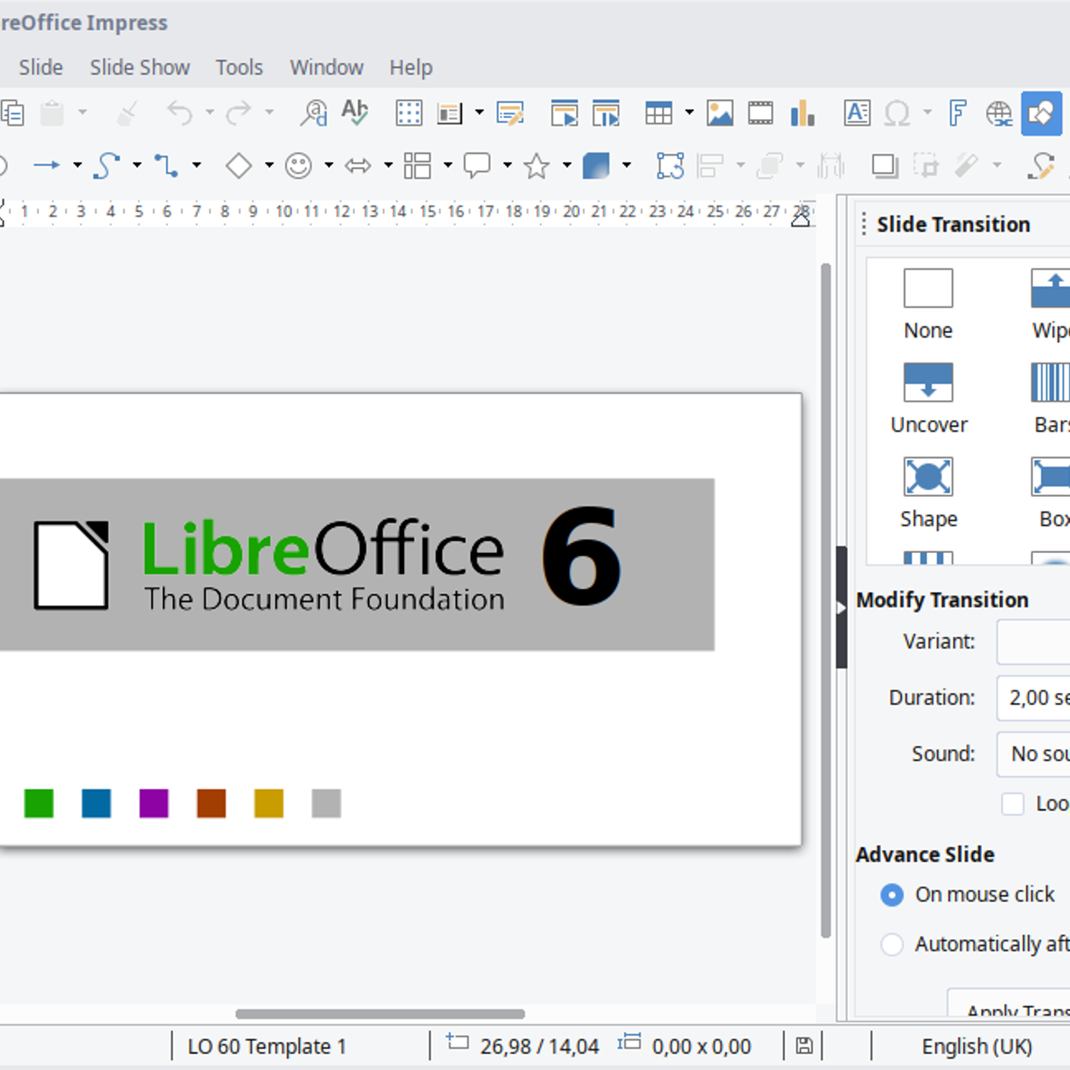Undo the last action
Viewport: 1070px width, 1070px height.
pyautogui.click(x=180, y=113)
